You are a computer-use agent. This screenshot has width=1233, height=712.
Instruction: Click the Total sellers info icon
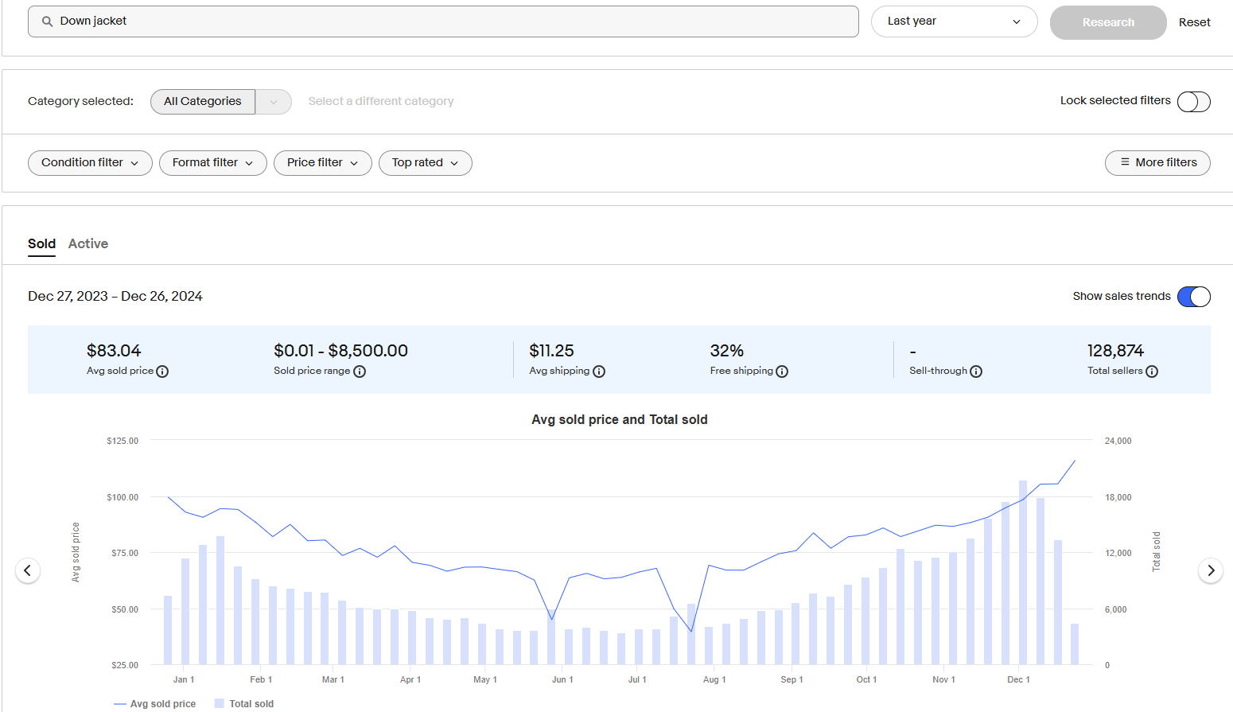[1152, 372]
